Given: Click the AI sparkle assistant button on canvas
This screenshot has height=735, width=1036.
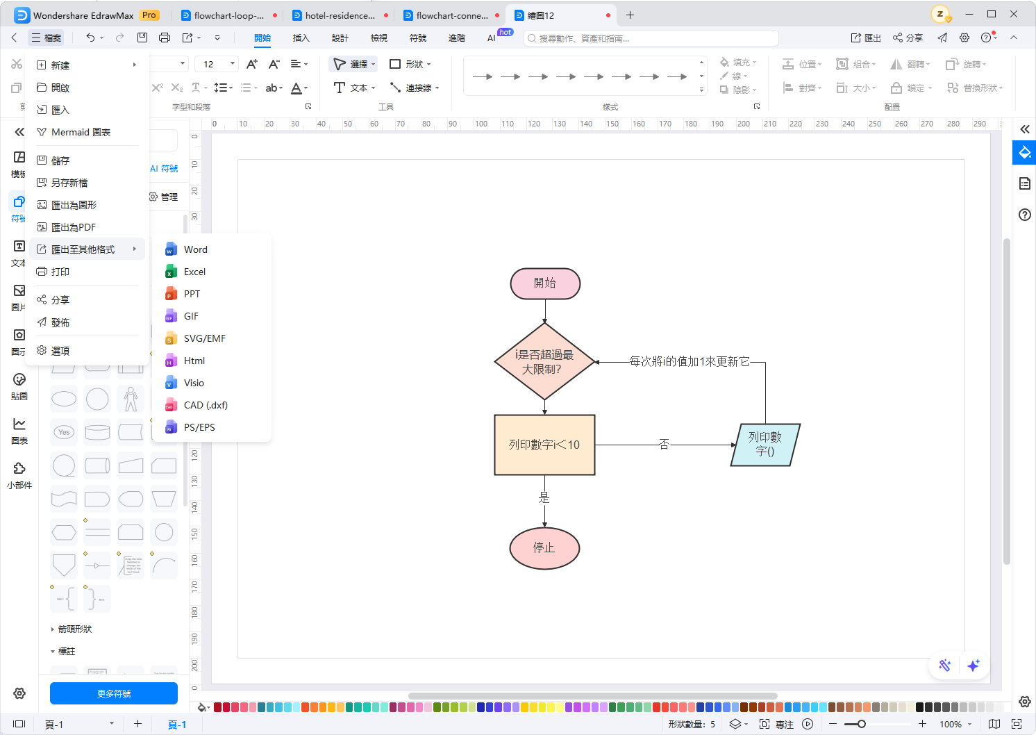Looking at the screenshot, I should pos(974,666).
